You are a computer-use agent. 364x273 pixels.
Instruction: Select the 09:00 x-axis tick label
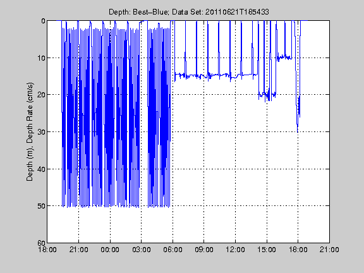pos(204,250)
